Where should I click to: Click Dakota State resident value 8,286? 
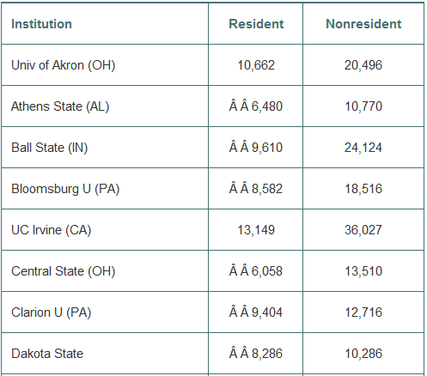click(x=267, y=354)
